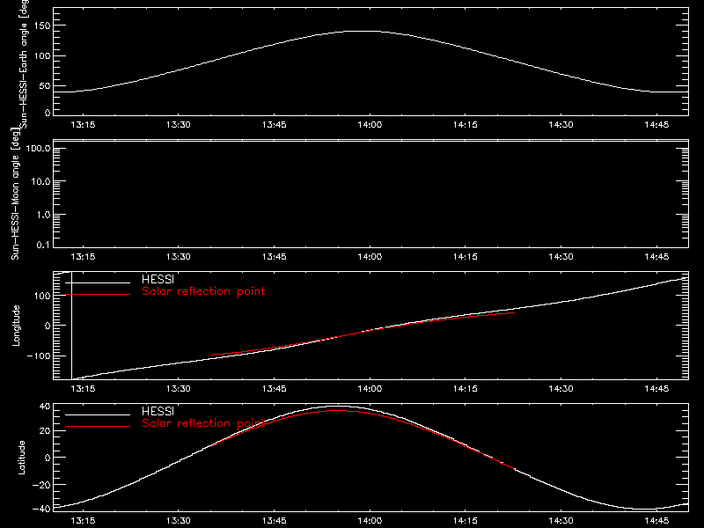Click 13:15 time label under Latitude plot
This screenshot has width=704, height=528.
(x=83, y=521)
